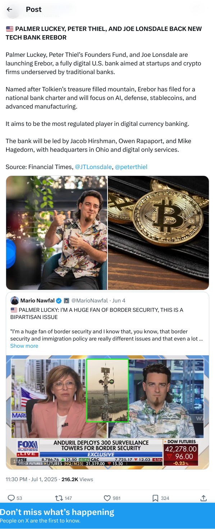Go back using the arrow icon
The height and width of the screenshot is (529, 215).
(10, 9)
